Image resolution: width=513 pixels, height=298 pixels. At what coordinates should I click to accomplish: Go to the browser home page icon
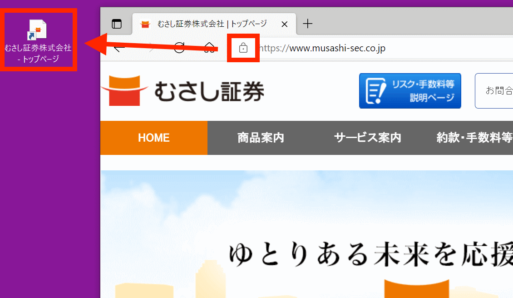pos(209,48)
